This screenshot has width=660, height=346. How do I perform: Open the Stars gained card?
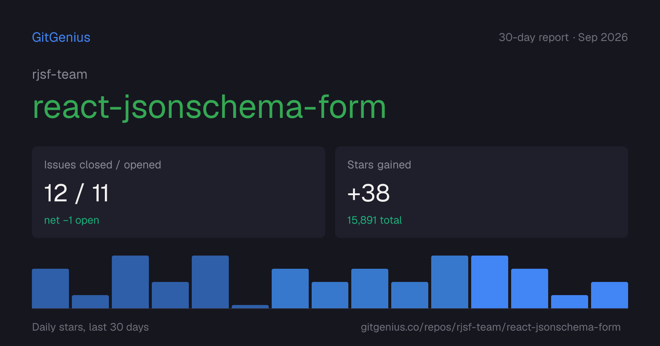(481, 192)
